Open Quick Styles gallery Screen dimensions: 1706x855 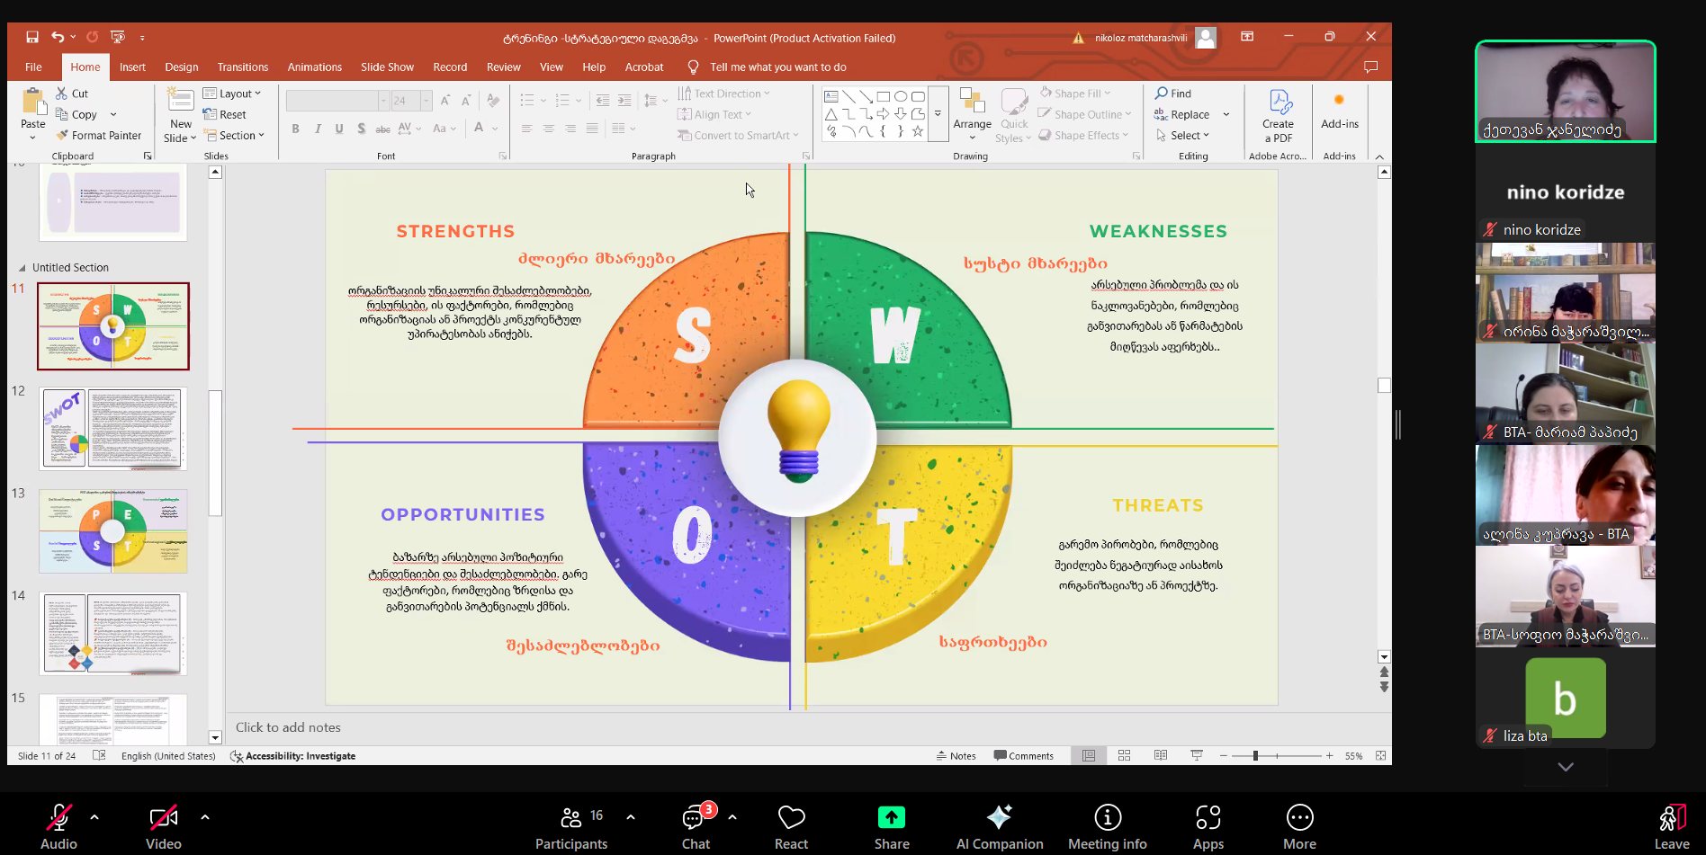[x=1014, y=114]
